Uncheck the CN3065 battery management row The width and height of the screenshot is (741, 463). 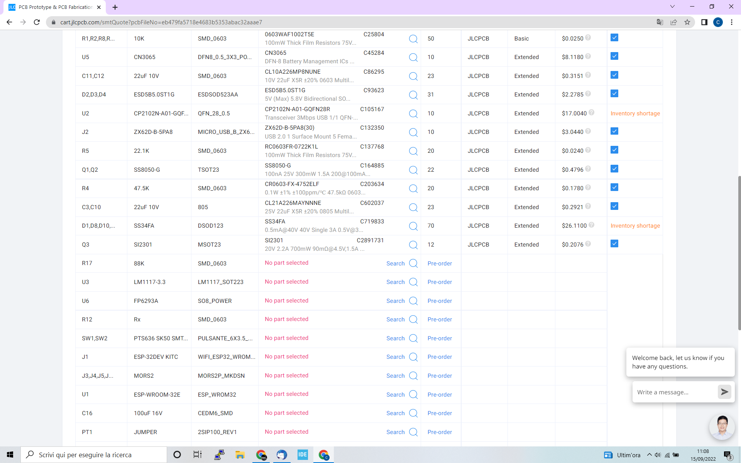click(614, 56)
